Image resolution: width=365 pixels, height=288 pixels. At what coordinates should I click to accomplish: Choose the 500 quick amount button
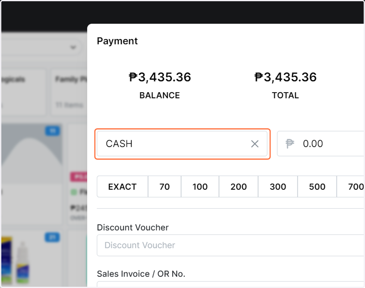coord(317,186)
